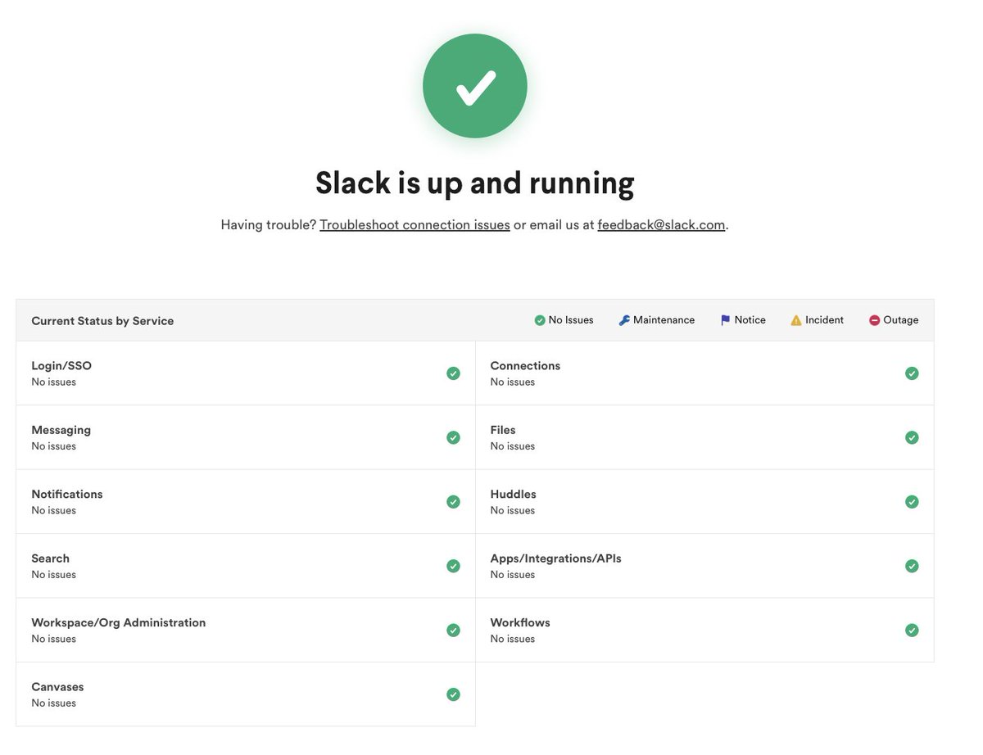The height and width of the screenshot is (755, 983).
Task: Click the Notice flag legend icon
Action: click(x=725, y=320)
